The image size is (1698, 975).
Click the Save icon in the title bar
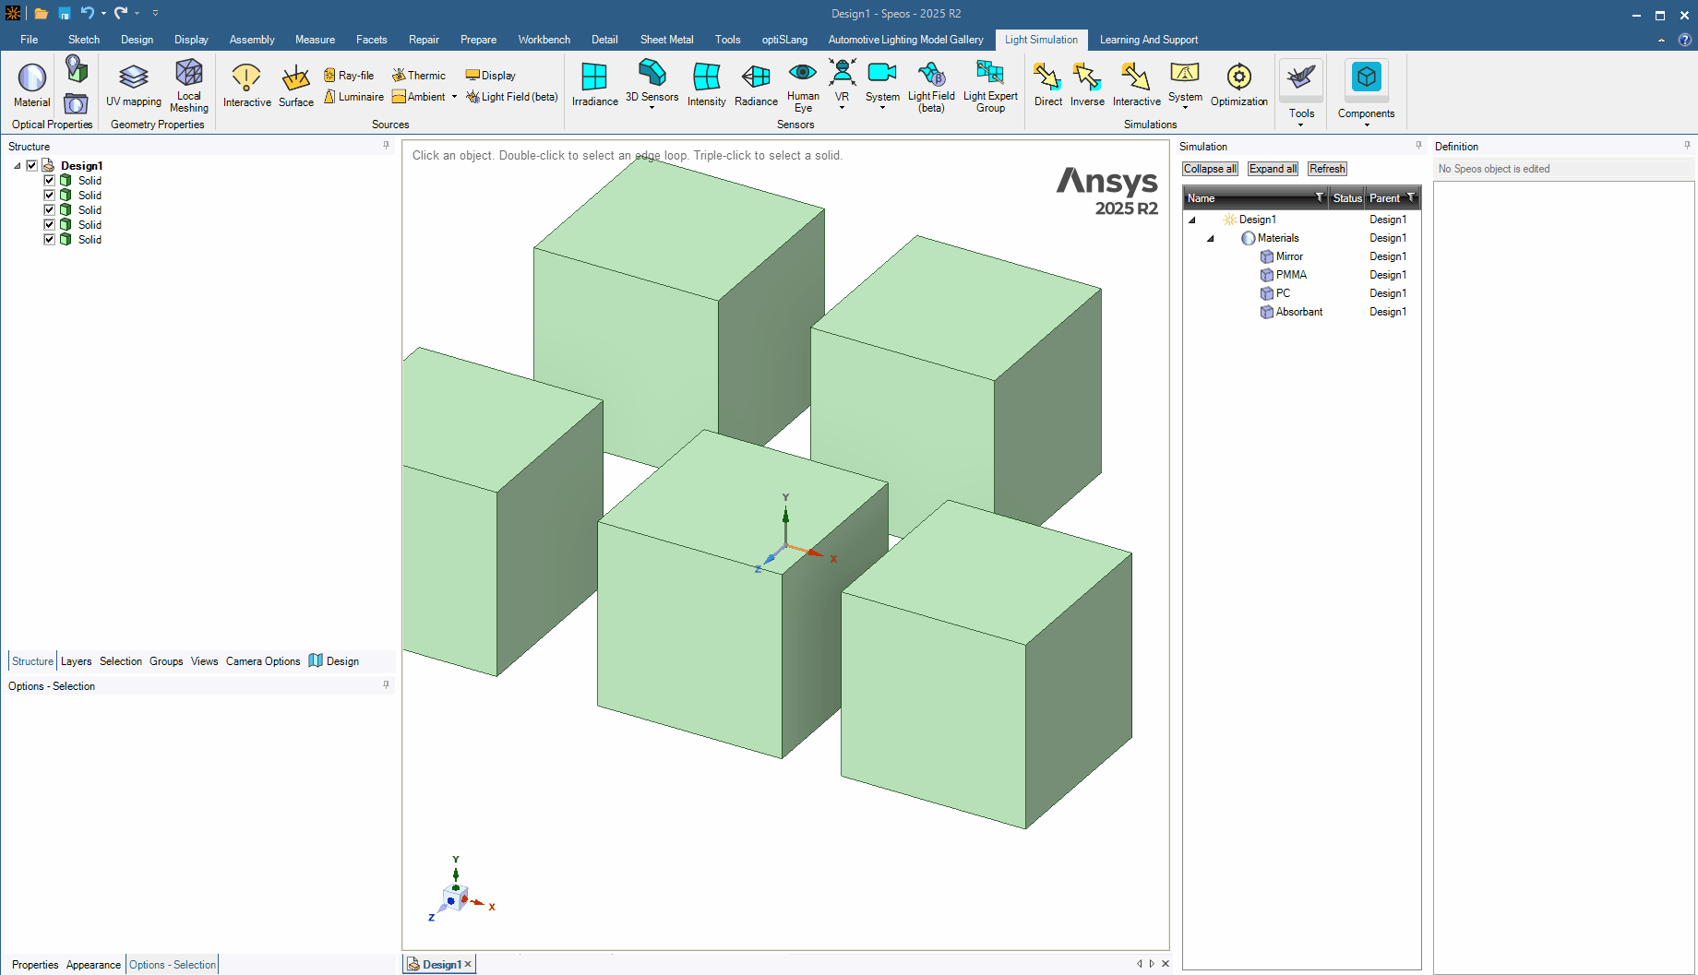[65, 13]
